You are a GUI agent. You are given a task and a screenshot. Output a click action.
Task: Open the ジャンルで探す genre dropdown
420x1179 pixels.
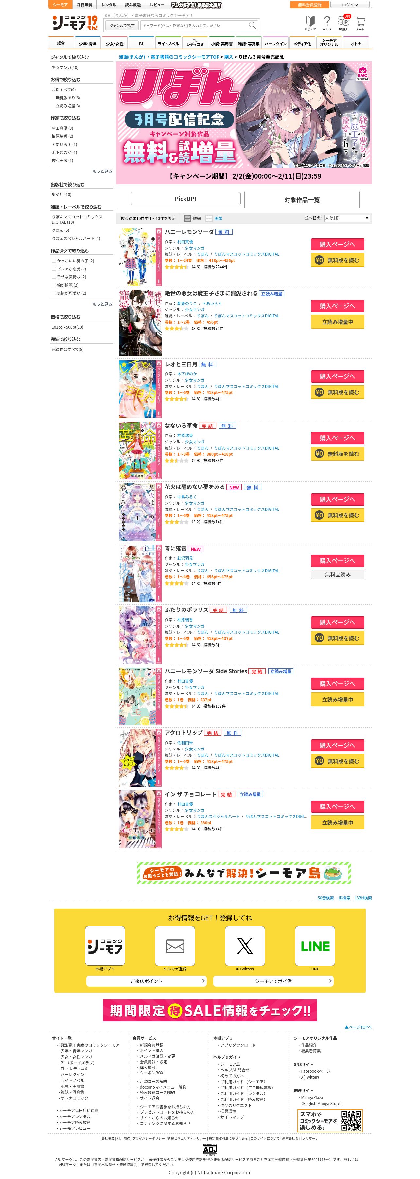pos(122,25)
